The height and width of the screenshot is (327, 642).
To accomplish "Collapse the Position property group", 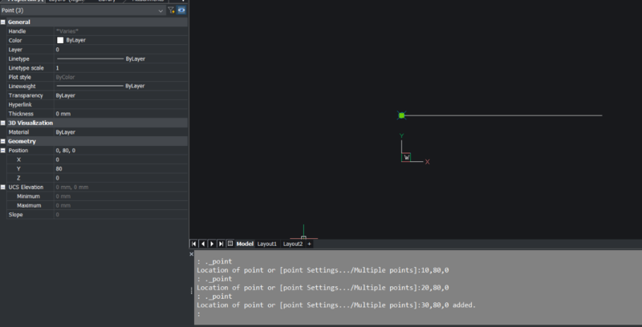I will (x=3, y=151).
